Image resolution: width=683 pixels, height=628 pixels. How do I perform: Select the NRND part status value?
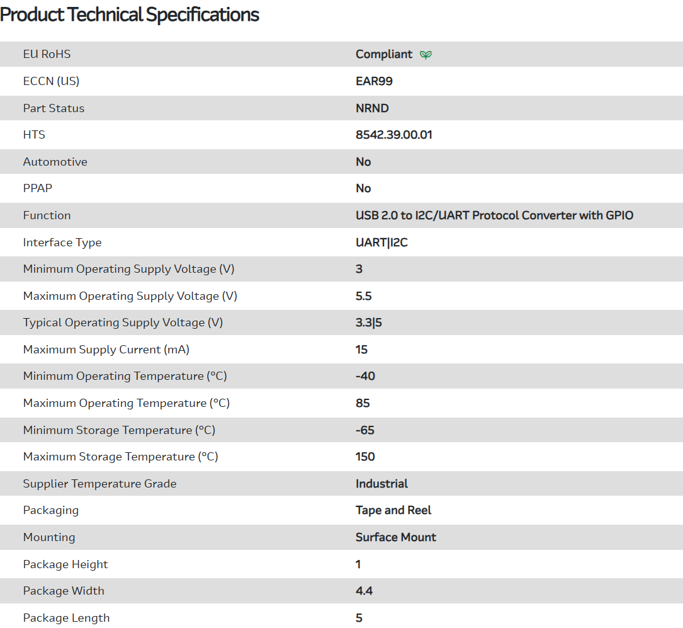[372, 108]
